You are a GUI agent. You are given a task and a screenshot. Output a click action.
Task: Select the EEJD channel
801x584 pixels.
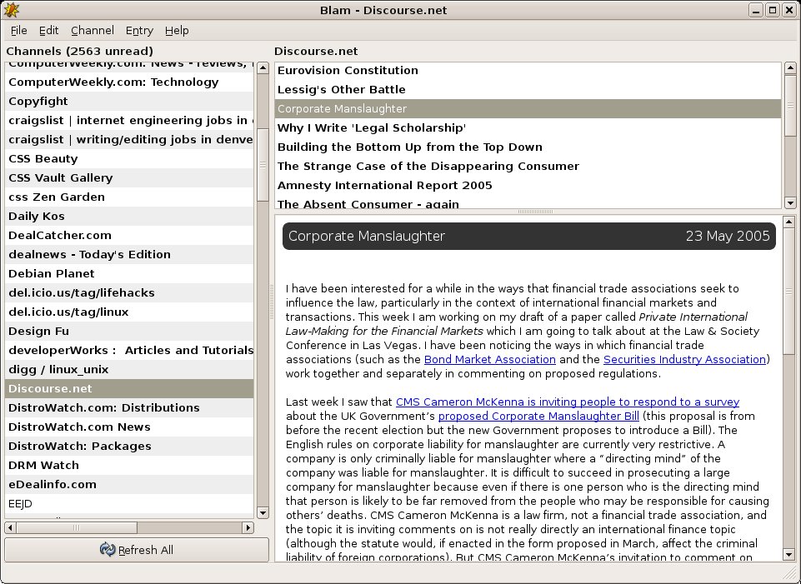[x=129, y=503]
